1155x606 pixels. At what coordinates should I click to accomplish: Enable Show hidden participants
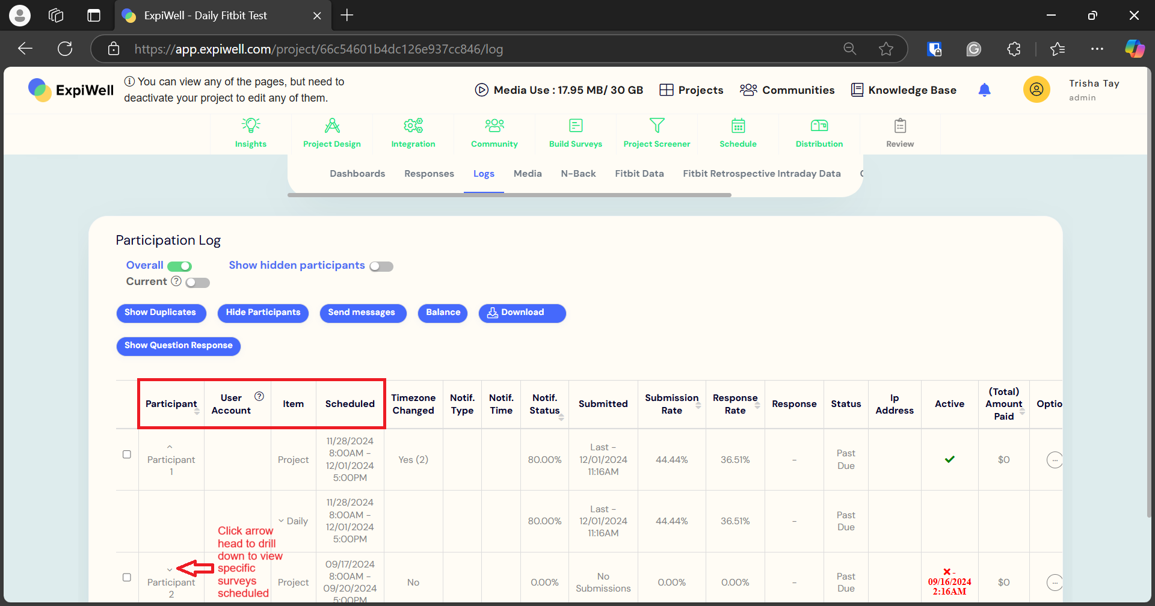point(381,266)
